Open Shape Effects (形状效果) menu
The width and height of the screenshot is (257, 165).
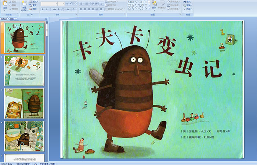(x=174, y=9)
